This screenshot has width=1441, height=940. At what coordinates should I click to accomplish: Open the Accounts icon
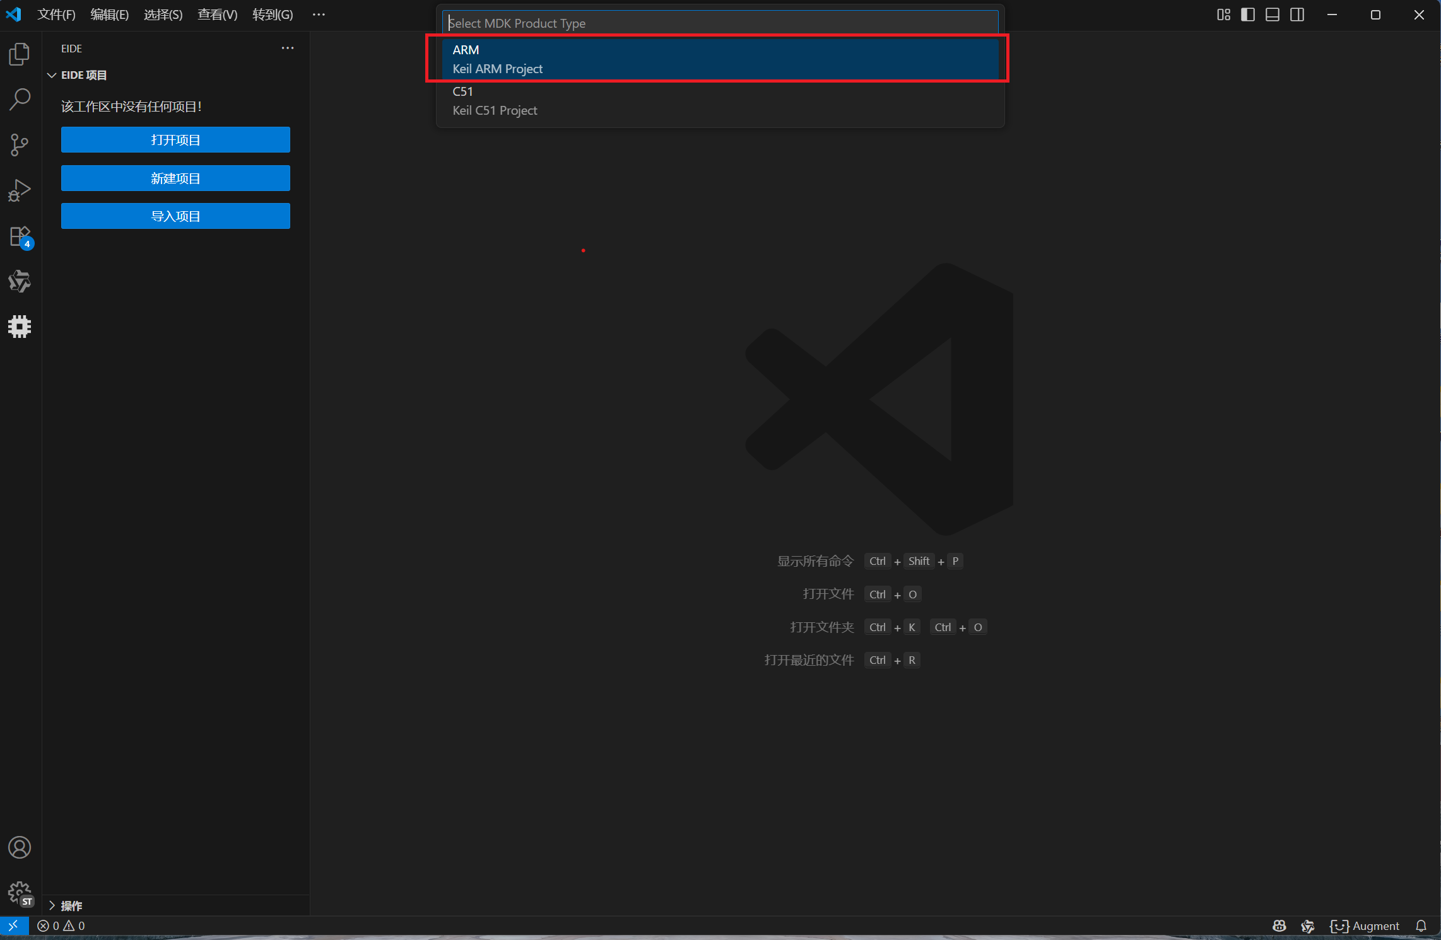click(20, 847)
